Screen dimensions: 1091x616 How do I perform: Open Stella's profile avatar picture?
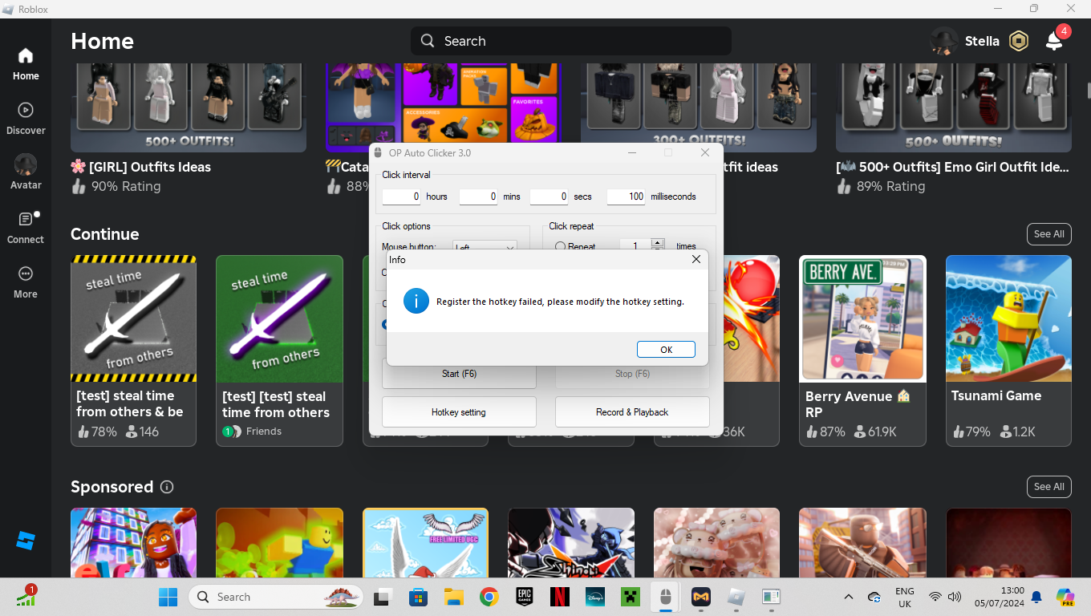(x=944, y=41)
